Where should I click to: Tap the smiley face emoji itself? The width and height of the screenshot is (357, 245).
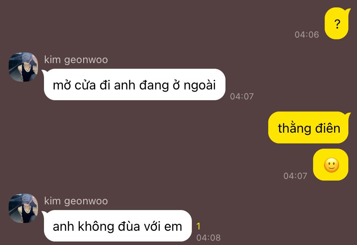tap(332, 165)
